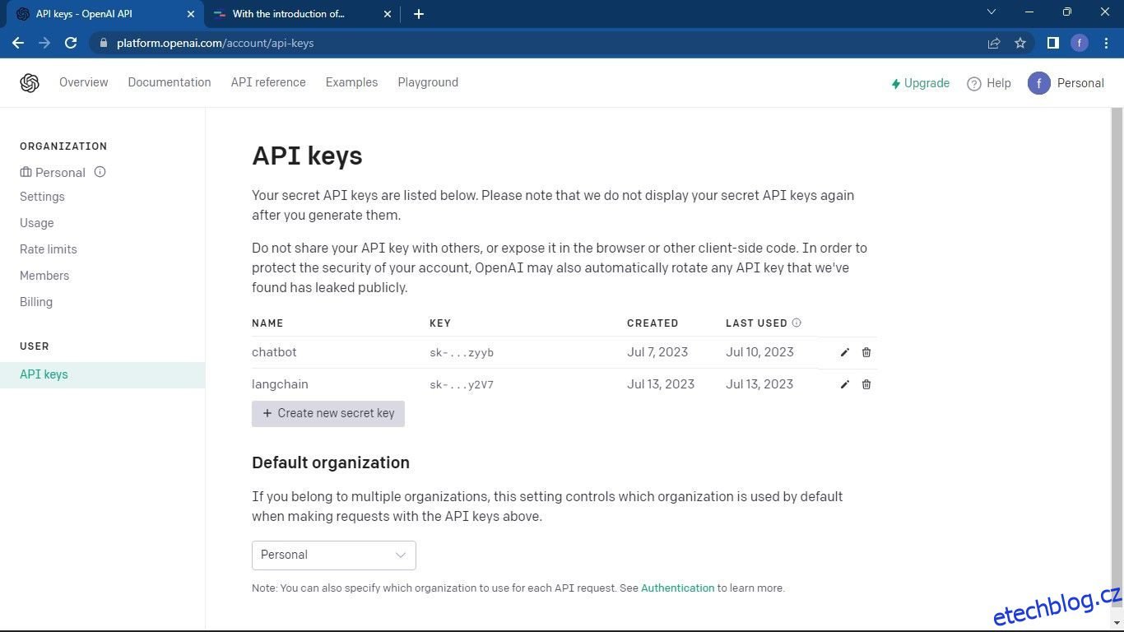Open Overview page
The width and height of the screenshot is (1124, 632).
[84, 82]
